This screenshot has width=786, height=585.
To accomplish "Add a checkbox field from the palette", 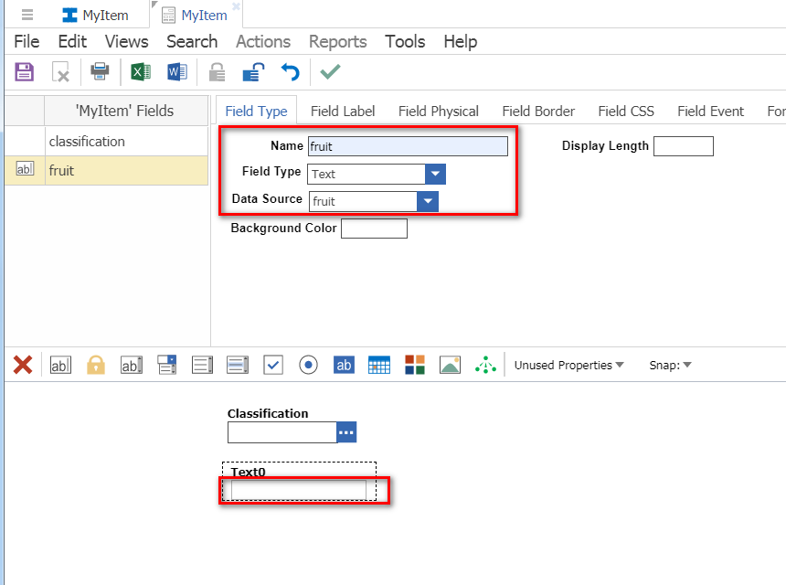I will point(273,365).
